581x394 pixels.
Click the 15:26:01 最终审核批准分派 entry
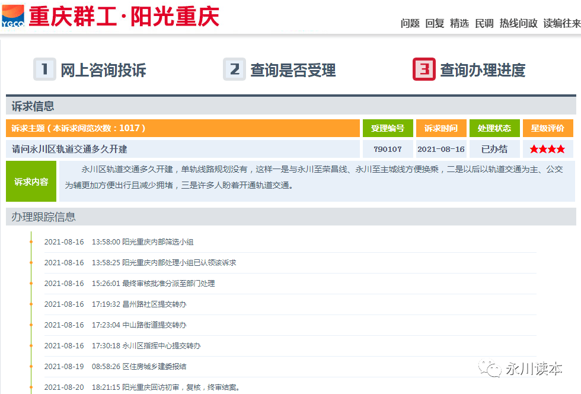point(129,284)
